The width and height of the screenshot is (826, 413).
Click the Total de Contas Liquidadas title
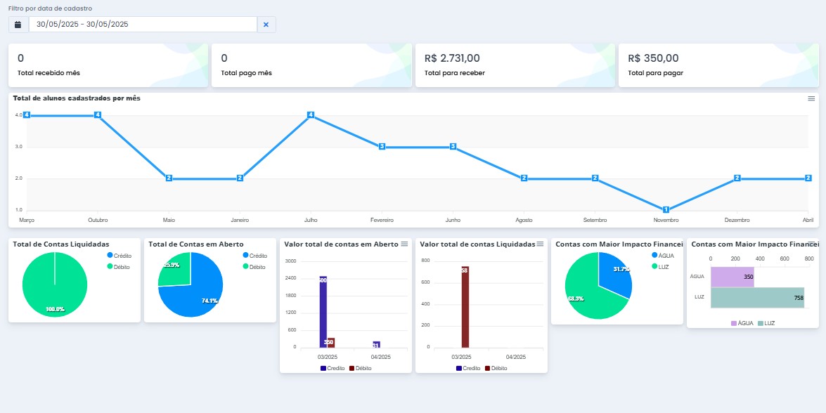point(61,244)
